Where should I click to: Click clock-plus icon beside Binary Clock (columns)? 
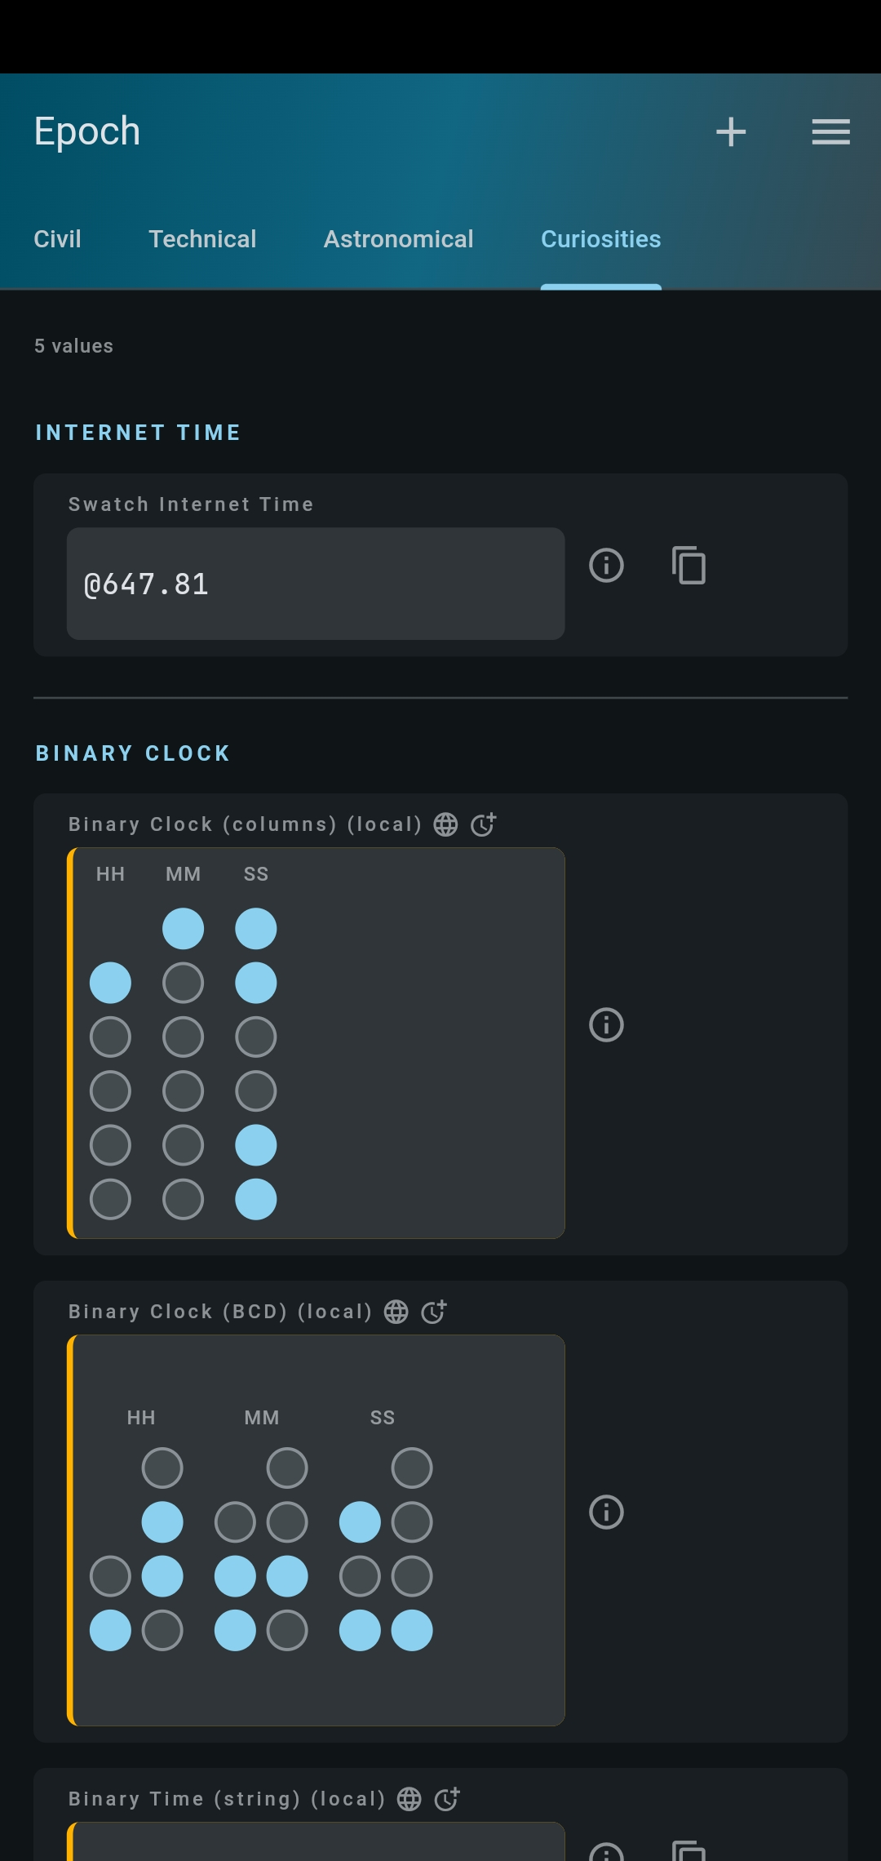pos(484,824)
